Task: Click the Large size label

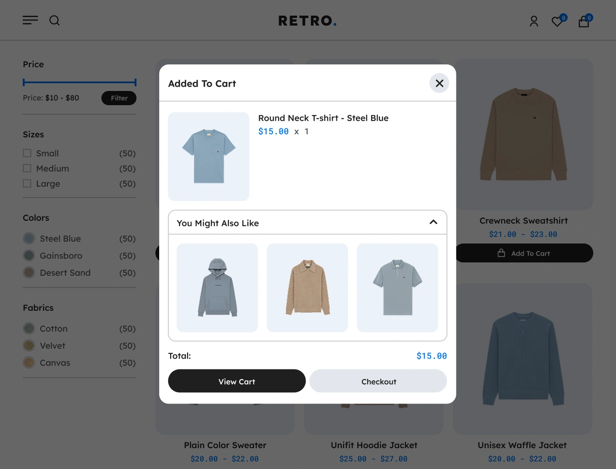Action: coord(48,183)
